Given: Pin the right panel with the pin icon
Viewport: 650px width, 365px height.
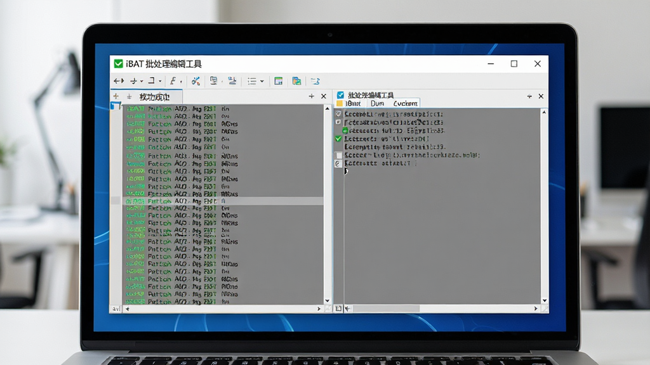Looking at the screenshot, I should tap(529, 96).
